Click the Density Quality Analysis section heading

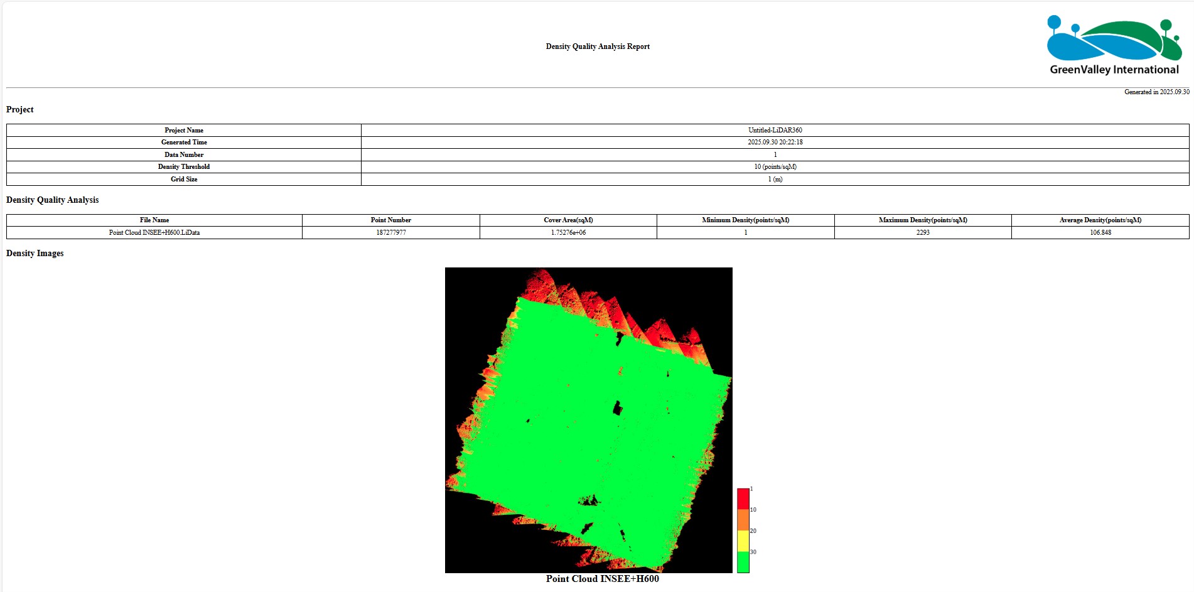pos(53,200)
